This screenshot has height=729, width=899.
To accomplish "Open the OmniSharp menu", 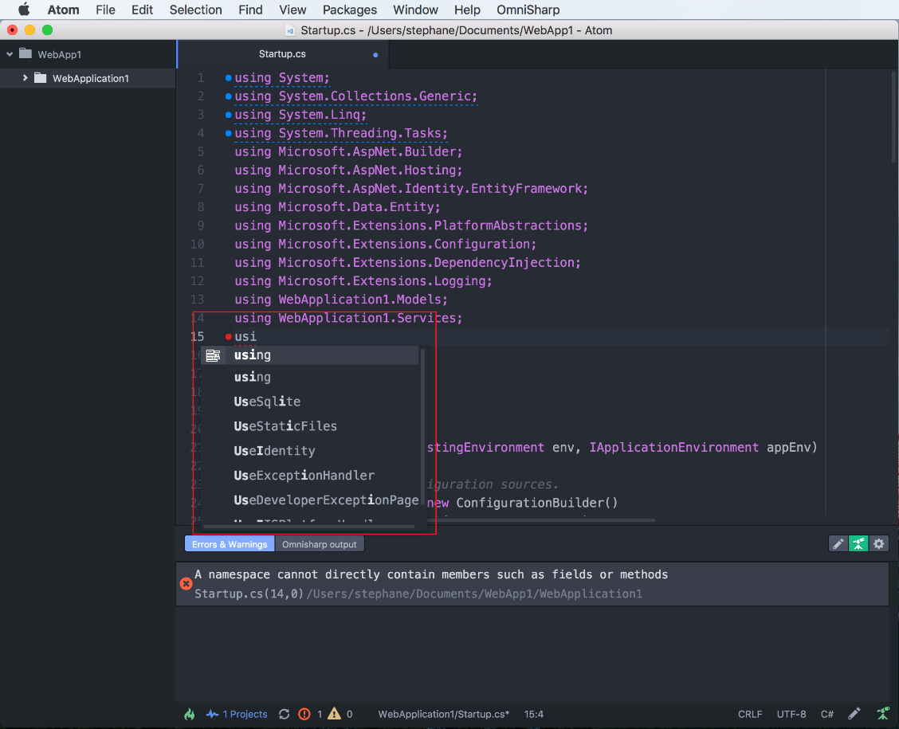I will pos(528,10).
